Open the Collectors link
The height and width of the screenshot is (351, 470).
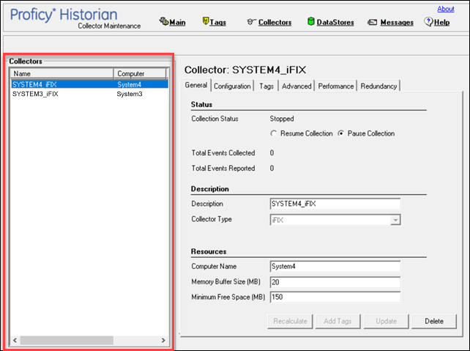[x=275, y=23]
